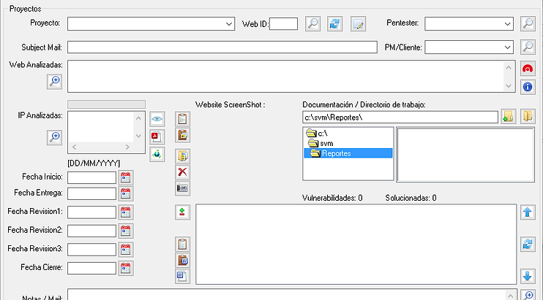
Task: Click the file list pane beside folder tree
Action: (x=465, y=155)
